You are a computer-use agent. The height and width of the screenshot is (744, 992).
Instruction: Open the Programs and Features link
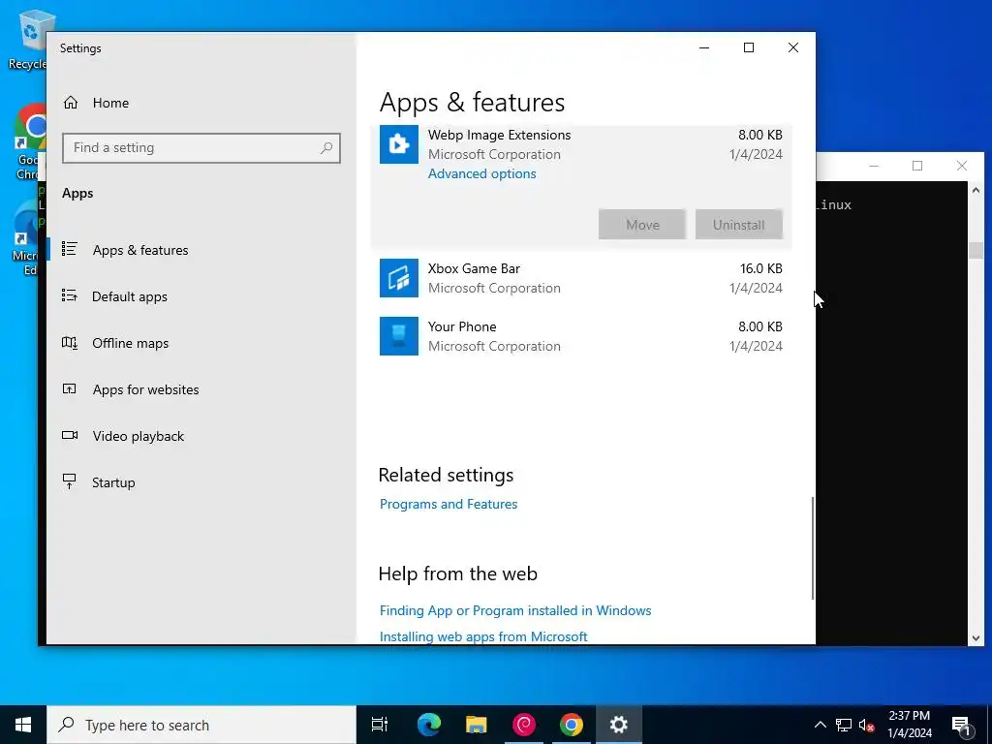point(449,504)
